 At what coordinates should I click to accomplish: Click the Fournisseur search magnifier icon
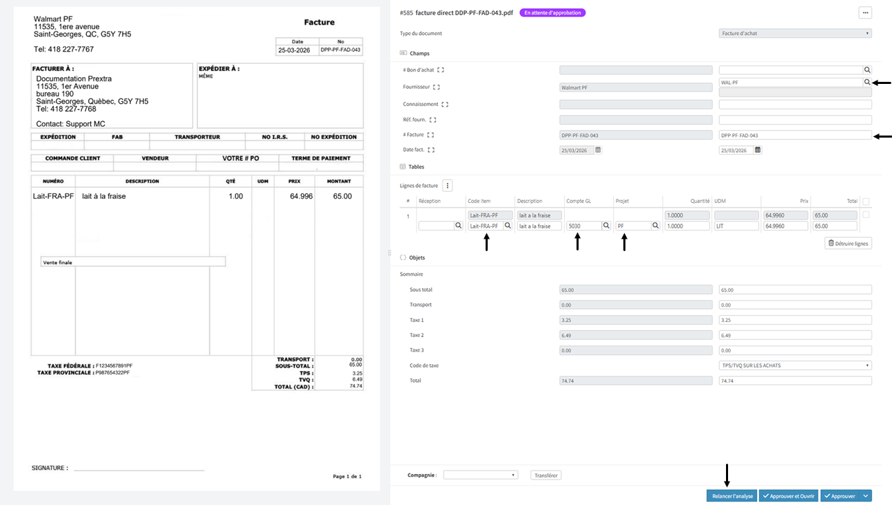[x=867, y=82]
